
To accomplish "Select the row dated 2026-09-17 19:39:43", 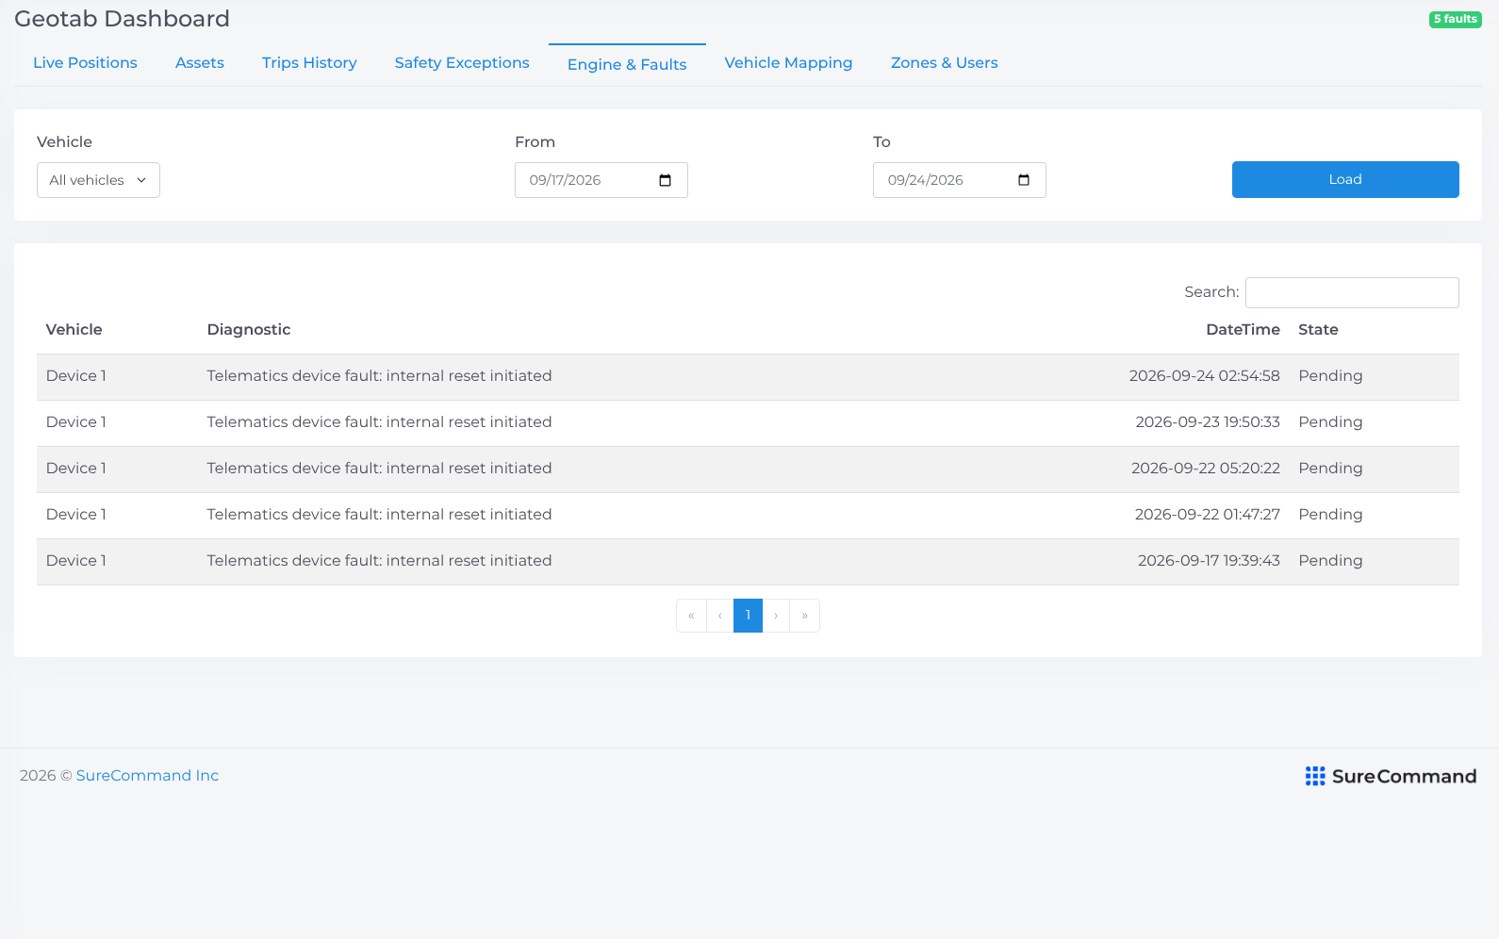I will pyautogui.click(x=748, y=561).
